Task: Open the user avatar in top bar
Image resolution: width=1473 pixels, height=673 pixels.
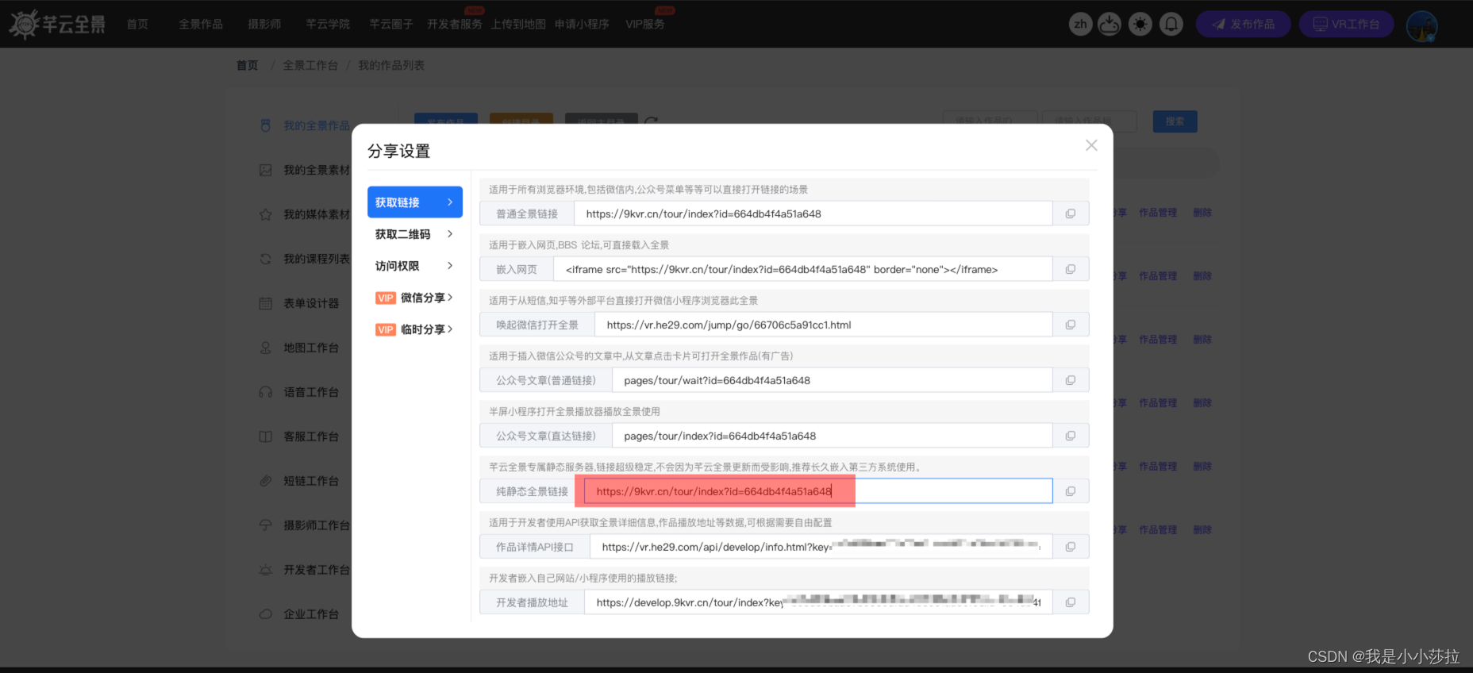Action: tap(1422, 25)
